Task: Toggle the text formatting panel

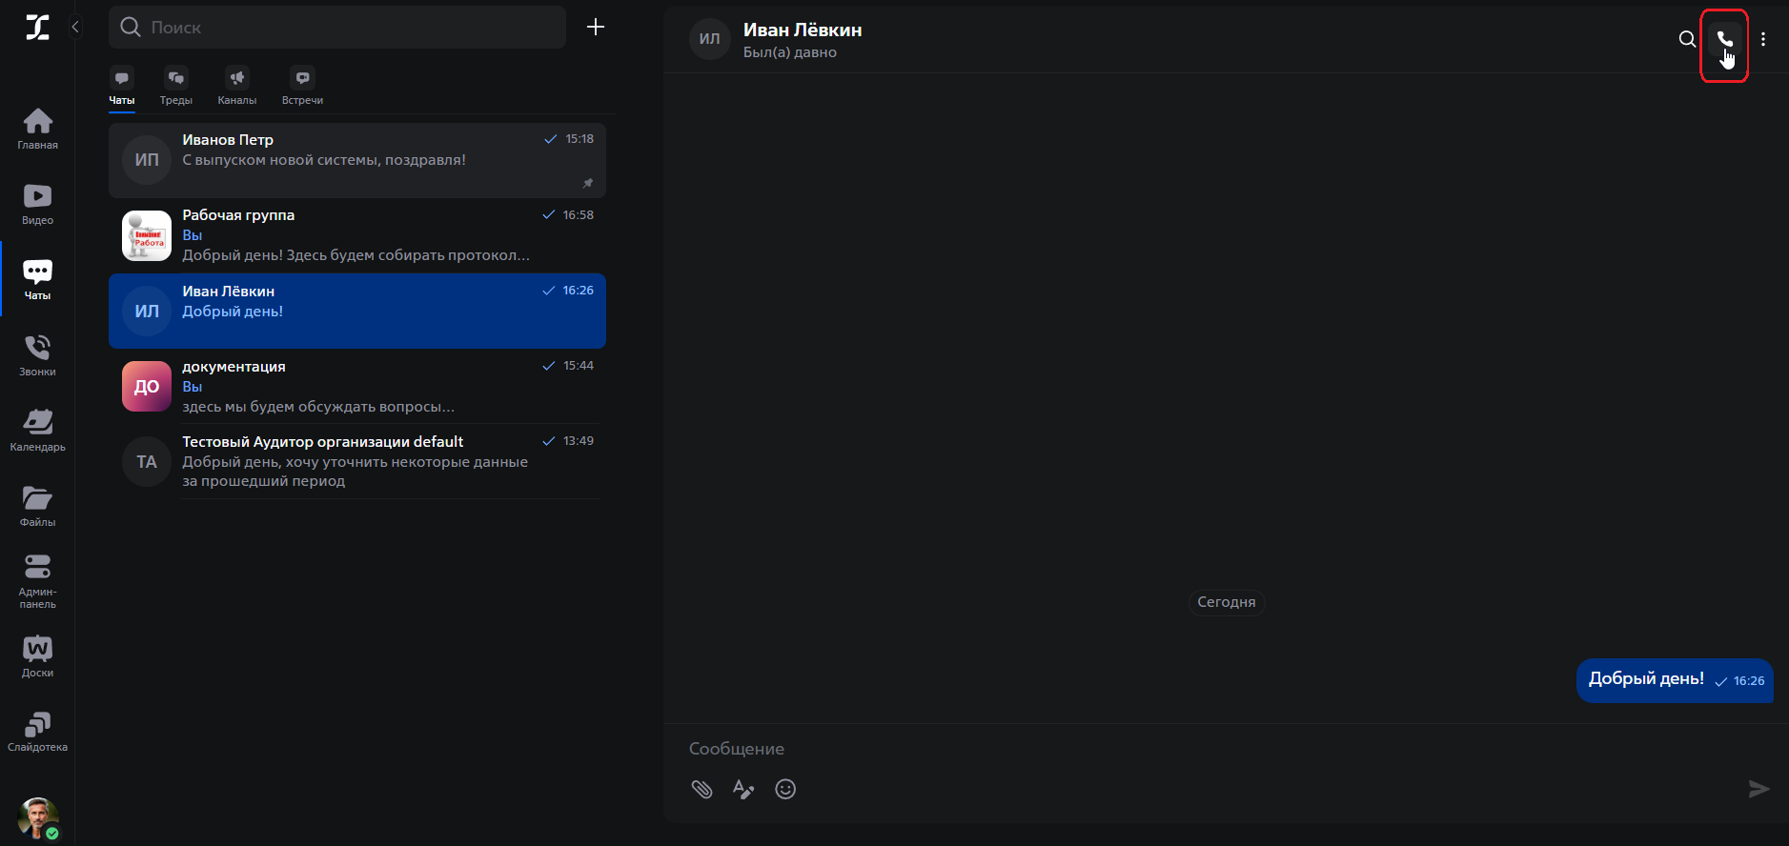Action: coord(742,789)
